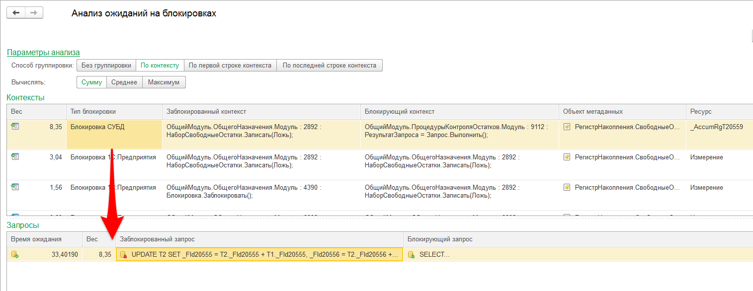Viewport: 753px width, 291px height.
Task: Switch grouping to 'По первой строке контекста'
Action: [230, 66]
